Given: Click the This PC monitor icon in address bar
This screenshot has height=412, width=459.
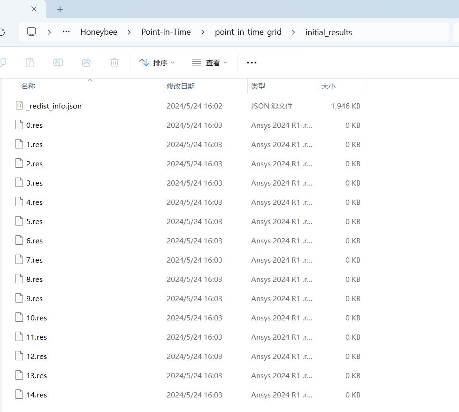Looking at the screenshot, I should point(31,31).
